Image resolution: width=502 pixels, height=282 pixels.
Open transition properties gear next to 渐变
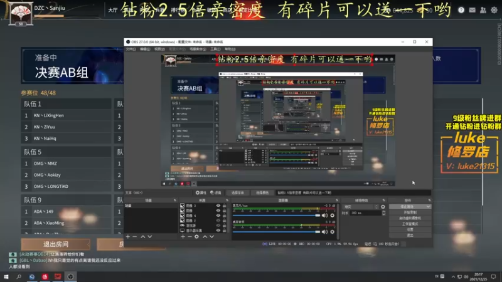[x=383, y=207]
